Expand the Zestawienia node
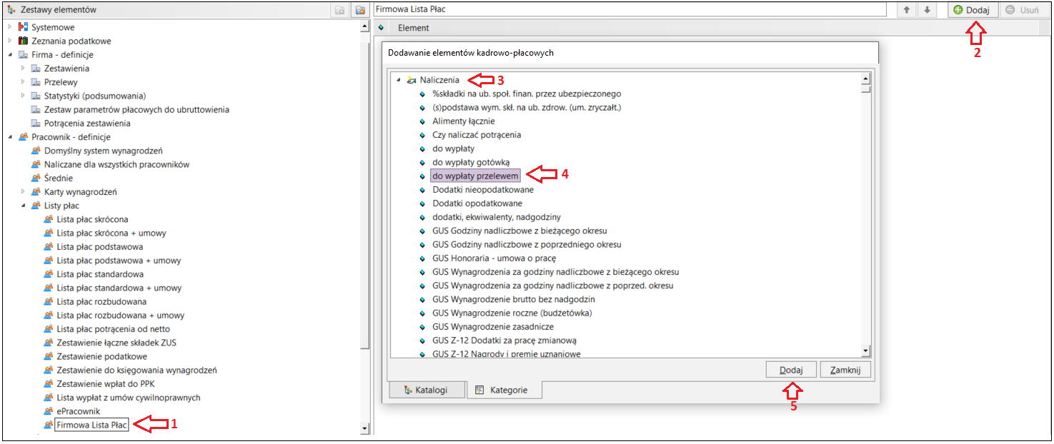The image size is (1054, 444). click(23, 68)
